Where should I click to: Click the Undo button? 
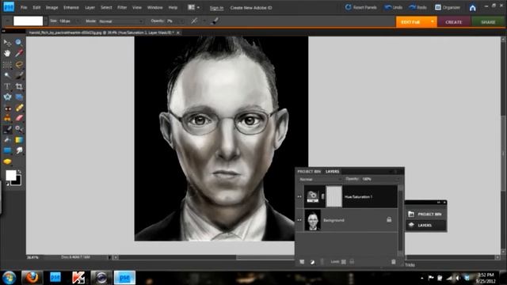tap(393, 7)
